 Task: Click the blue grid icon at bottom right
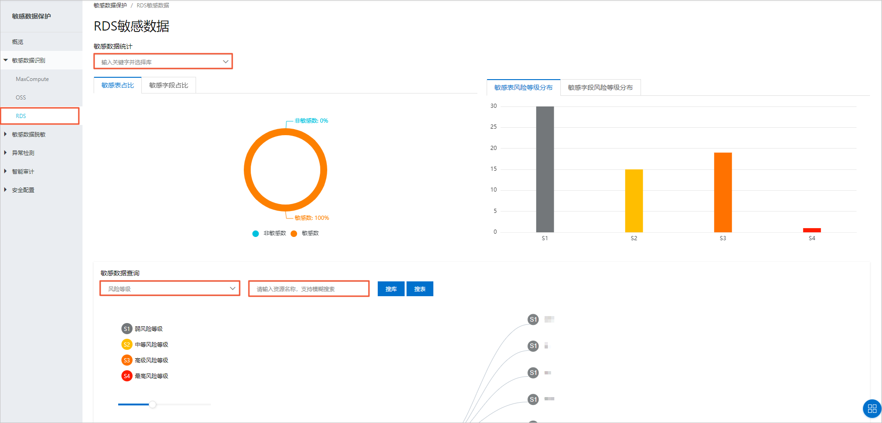(x=872, y=409)
